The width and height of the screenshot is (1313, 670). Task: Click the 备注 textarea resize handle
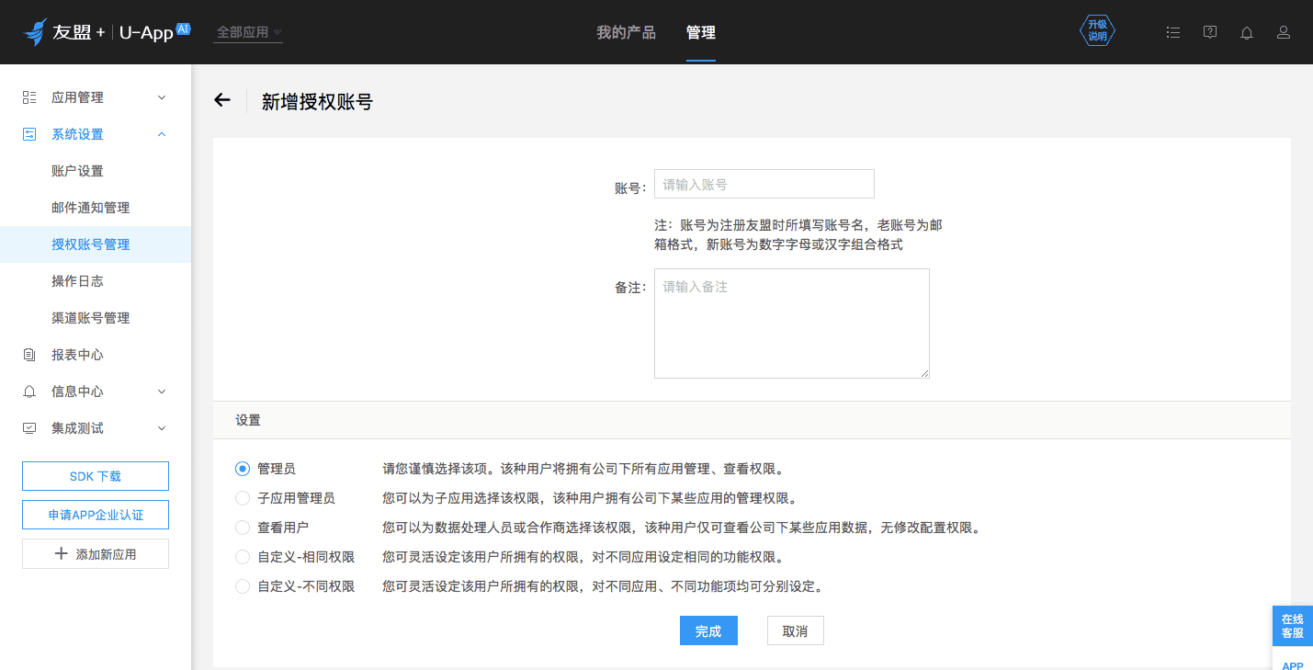(924, 373)
